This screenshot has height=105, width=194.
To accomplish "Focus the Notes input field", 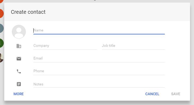I will click(x=99, y=84).
